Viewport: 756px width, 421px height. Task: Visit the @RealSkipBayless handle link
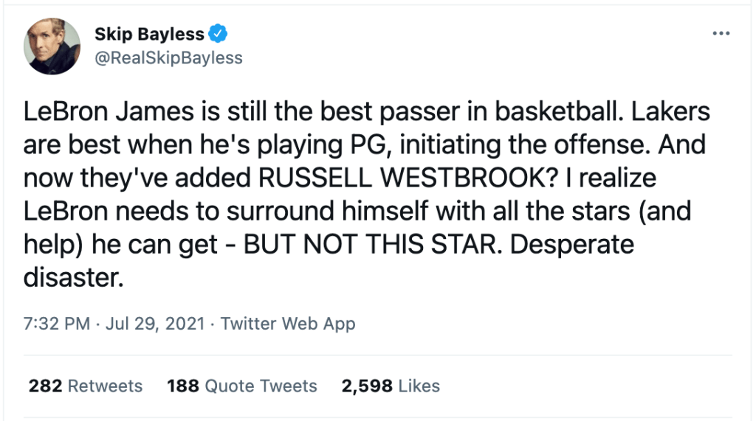(168, 58)
